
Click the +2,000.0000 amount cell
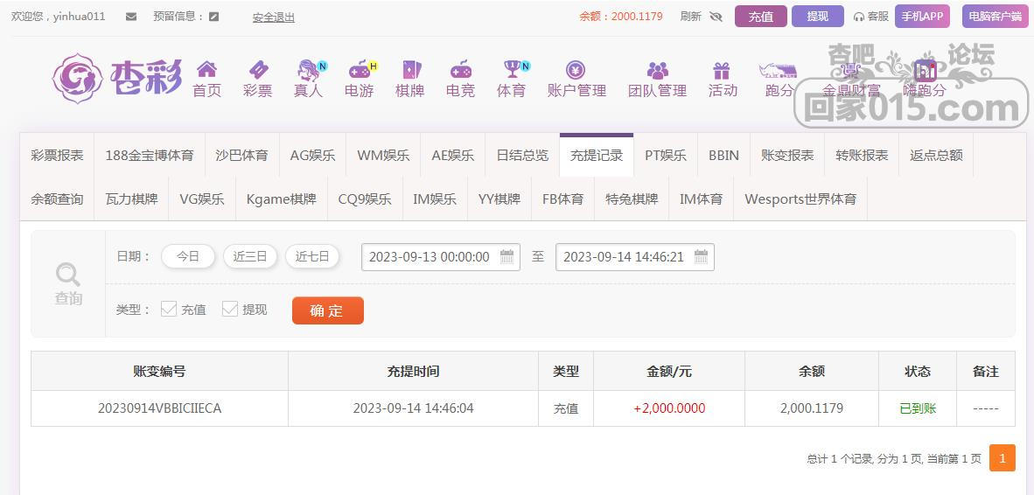(669, 408)
